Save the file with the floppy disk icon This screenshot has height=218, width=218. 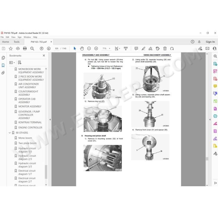[3, 49]
